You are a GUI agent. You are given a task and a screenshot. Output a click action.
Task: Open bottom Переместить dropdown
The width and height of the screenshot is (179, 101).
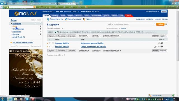pyautogui.click(x=84, y=50)
